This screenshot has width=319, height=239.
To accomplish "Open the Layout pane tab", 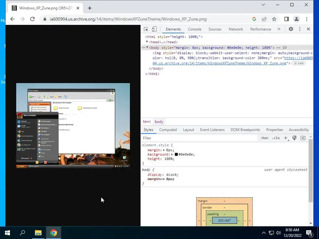I will (188, 130).
